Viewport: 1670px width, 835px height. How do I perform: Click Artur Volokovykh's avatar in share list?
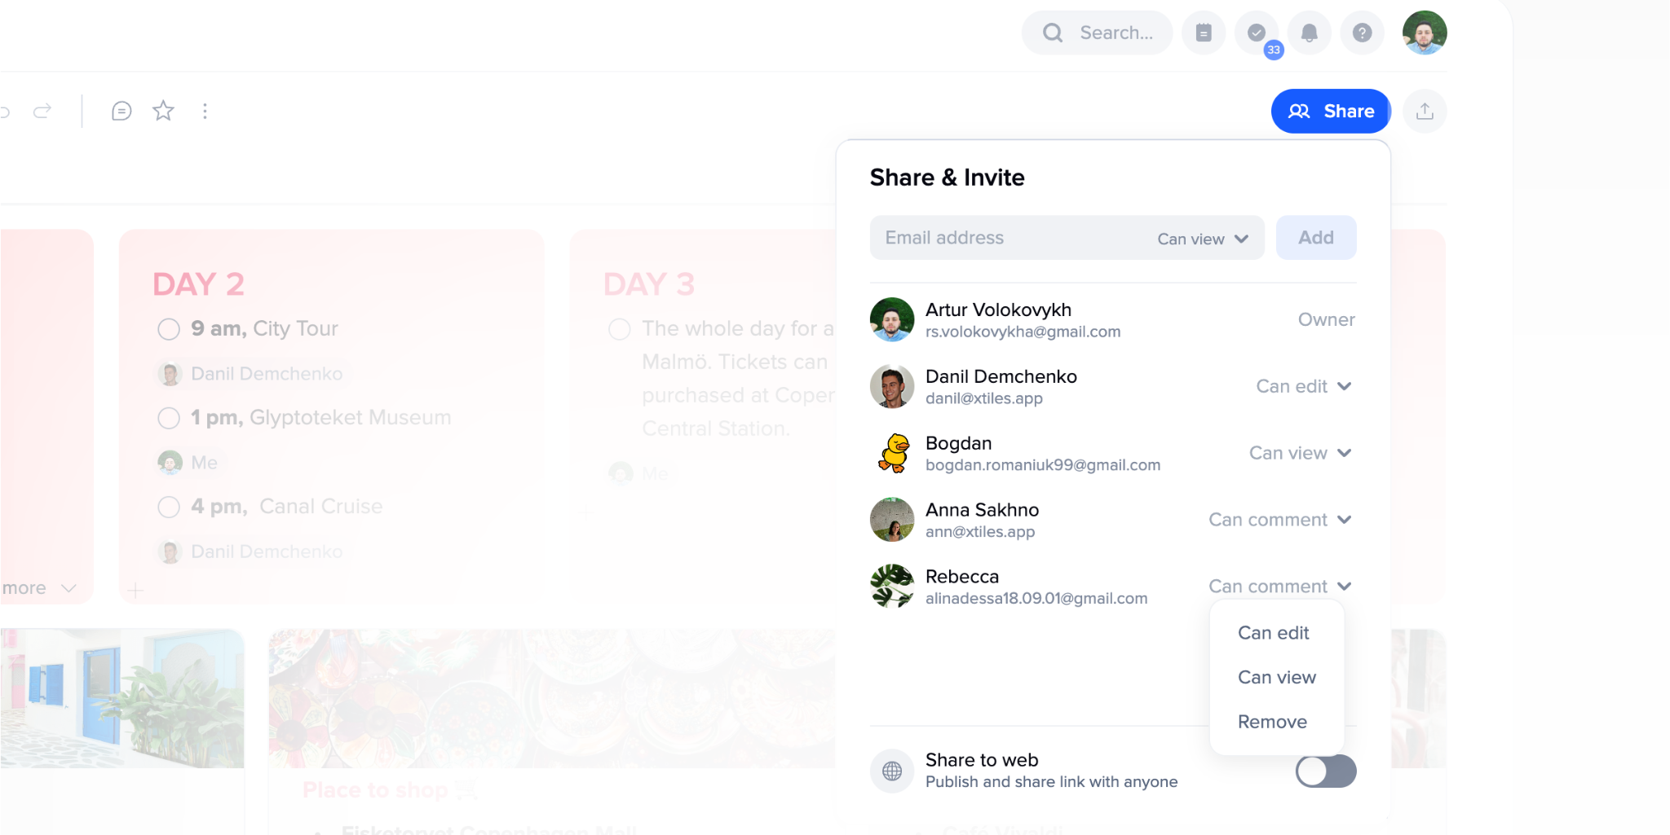click(x=892, y=319)
